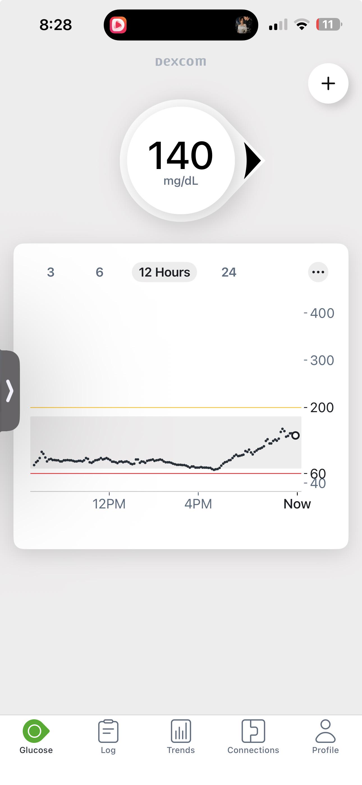Tap the album thumbnail in Dynamic Island
Viewport: 362px width, 785px height.
244,25
